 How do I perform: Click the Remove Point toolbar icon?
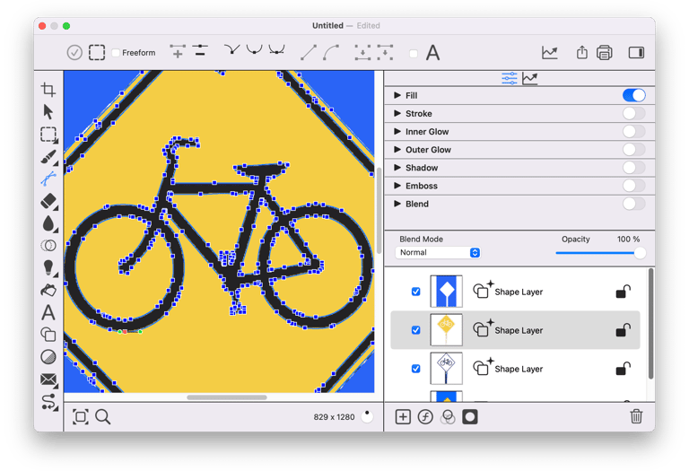pos(200,50)
